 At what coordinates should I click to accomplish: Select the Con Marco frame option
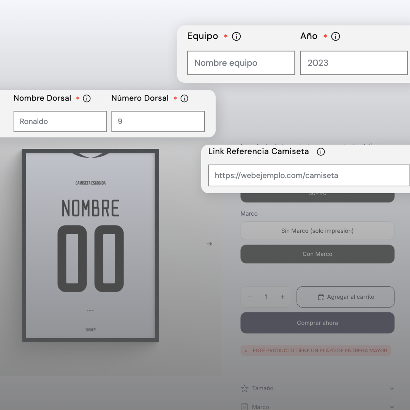pyautogui.click(x=317, y=254)
